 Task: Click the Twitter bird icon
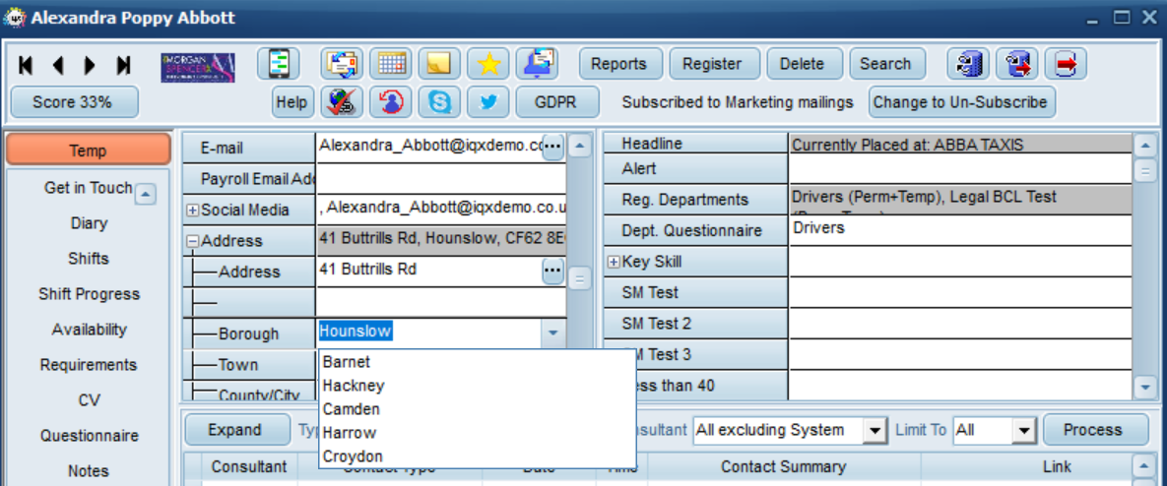coord(488,102)
